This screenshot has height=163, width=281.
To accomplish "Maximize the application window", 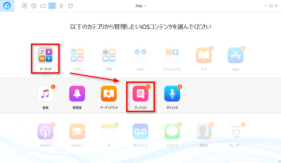I will (x=271, y=6).
